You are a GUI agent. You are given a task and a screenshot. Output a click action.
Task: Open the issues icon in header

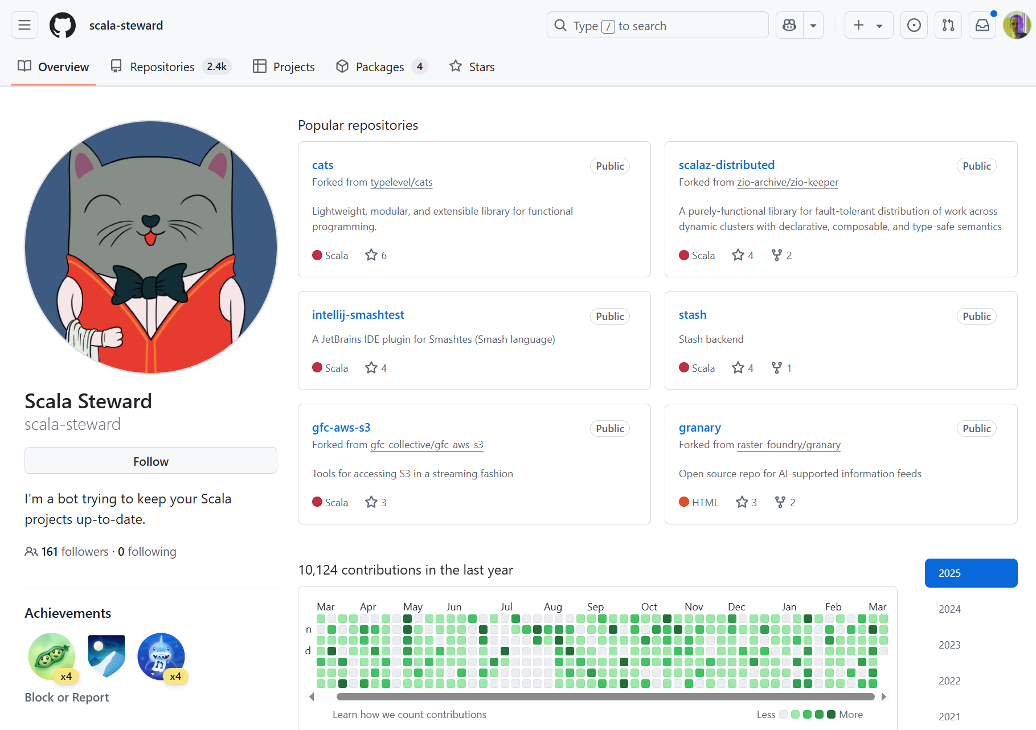(914, 25)
